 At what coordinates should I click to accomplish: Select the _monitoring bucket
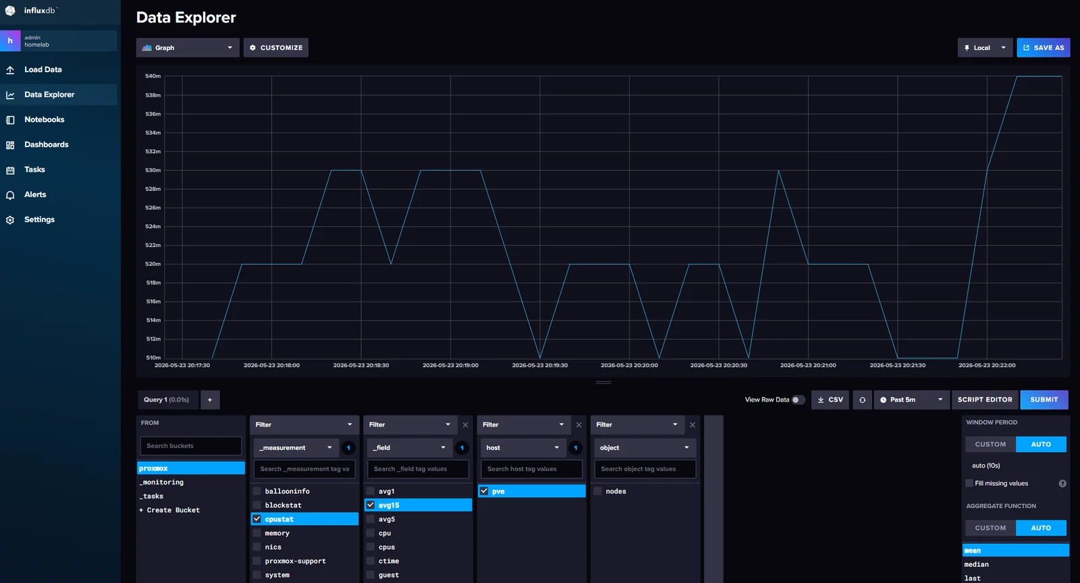click(x=191, y=482)
